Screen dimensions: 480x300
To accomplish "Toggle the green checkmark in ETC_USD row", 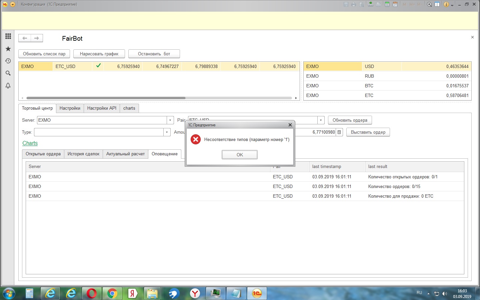I will click(x=98, y=66).
